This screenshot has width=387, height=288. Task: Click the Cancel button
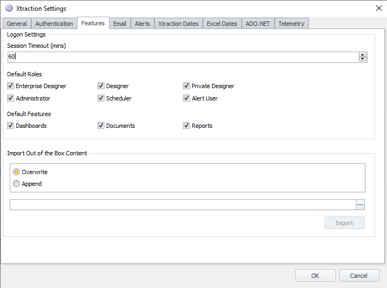359,276
